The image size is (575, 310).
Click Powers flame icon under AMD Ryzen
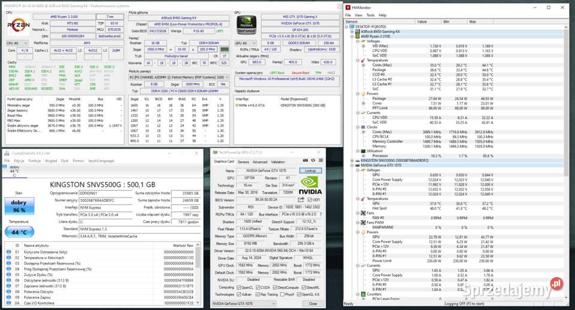pyautogui.click(x=363, y=94)
